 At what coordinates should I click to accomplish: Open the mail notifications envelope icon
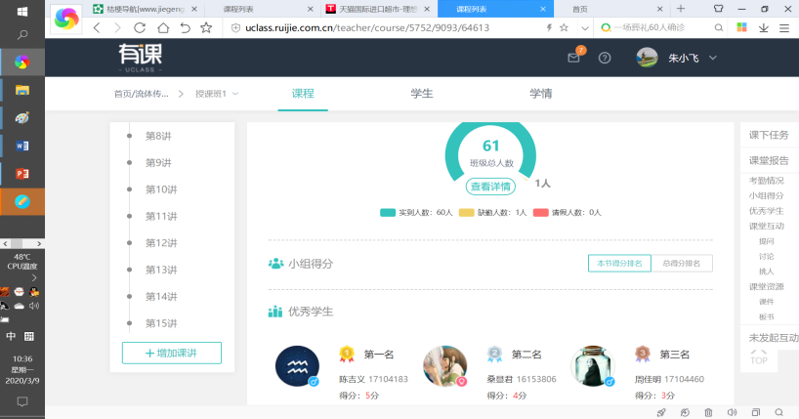574,58
